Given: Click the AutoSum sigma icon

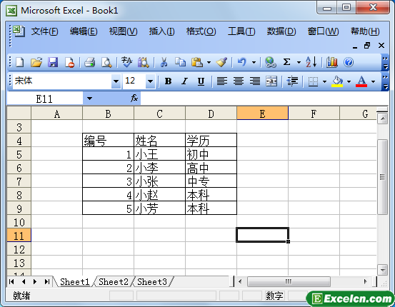Looking at the screenshot, I should pyautogui.click(x=286, y=62).
